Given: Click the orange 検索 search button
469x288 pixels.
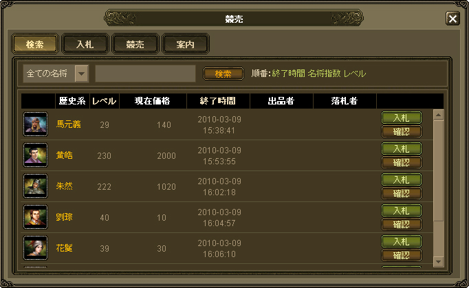Looking at the screenshot, I should pos(223,74).
